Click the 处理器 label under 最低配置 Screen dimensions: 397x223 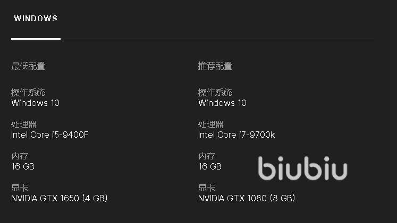23,124
